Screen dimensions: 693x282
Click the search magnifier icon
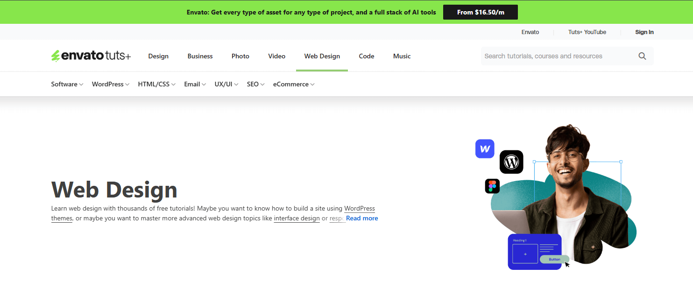642,56
